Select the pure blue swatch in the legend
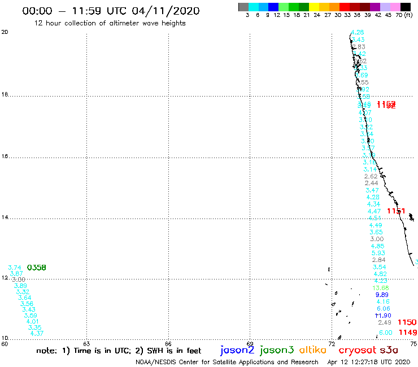This screenshot has width=418, height=367. (273, 7)
